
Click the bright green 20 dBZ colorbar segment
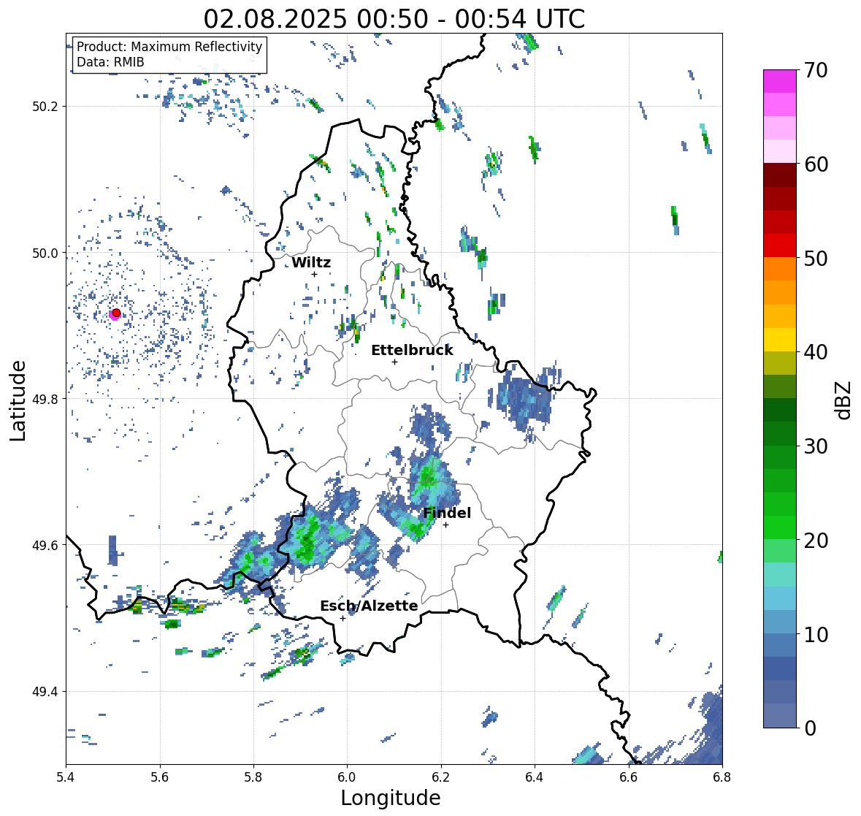(780, 527)
